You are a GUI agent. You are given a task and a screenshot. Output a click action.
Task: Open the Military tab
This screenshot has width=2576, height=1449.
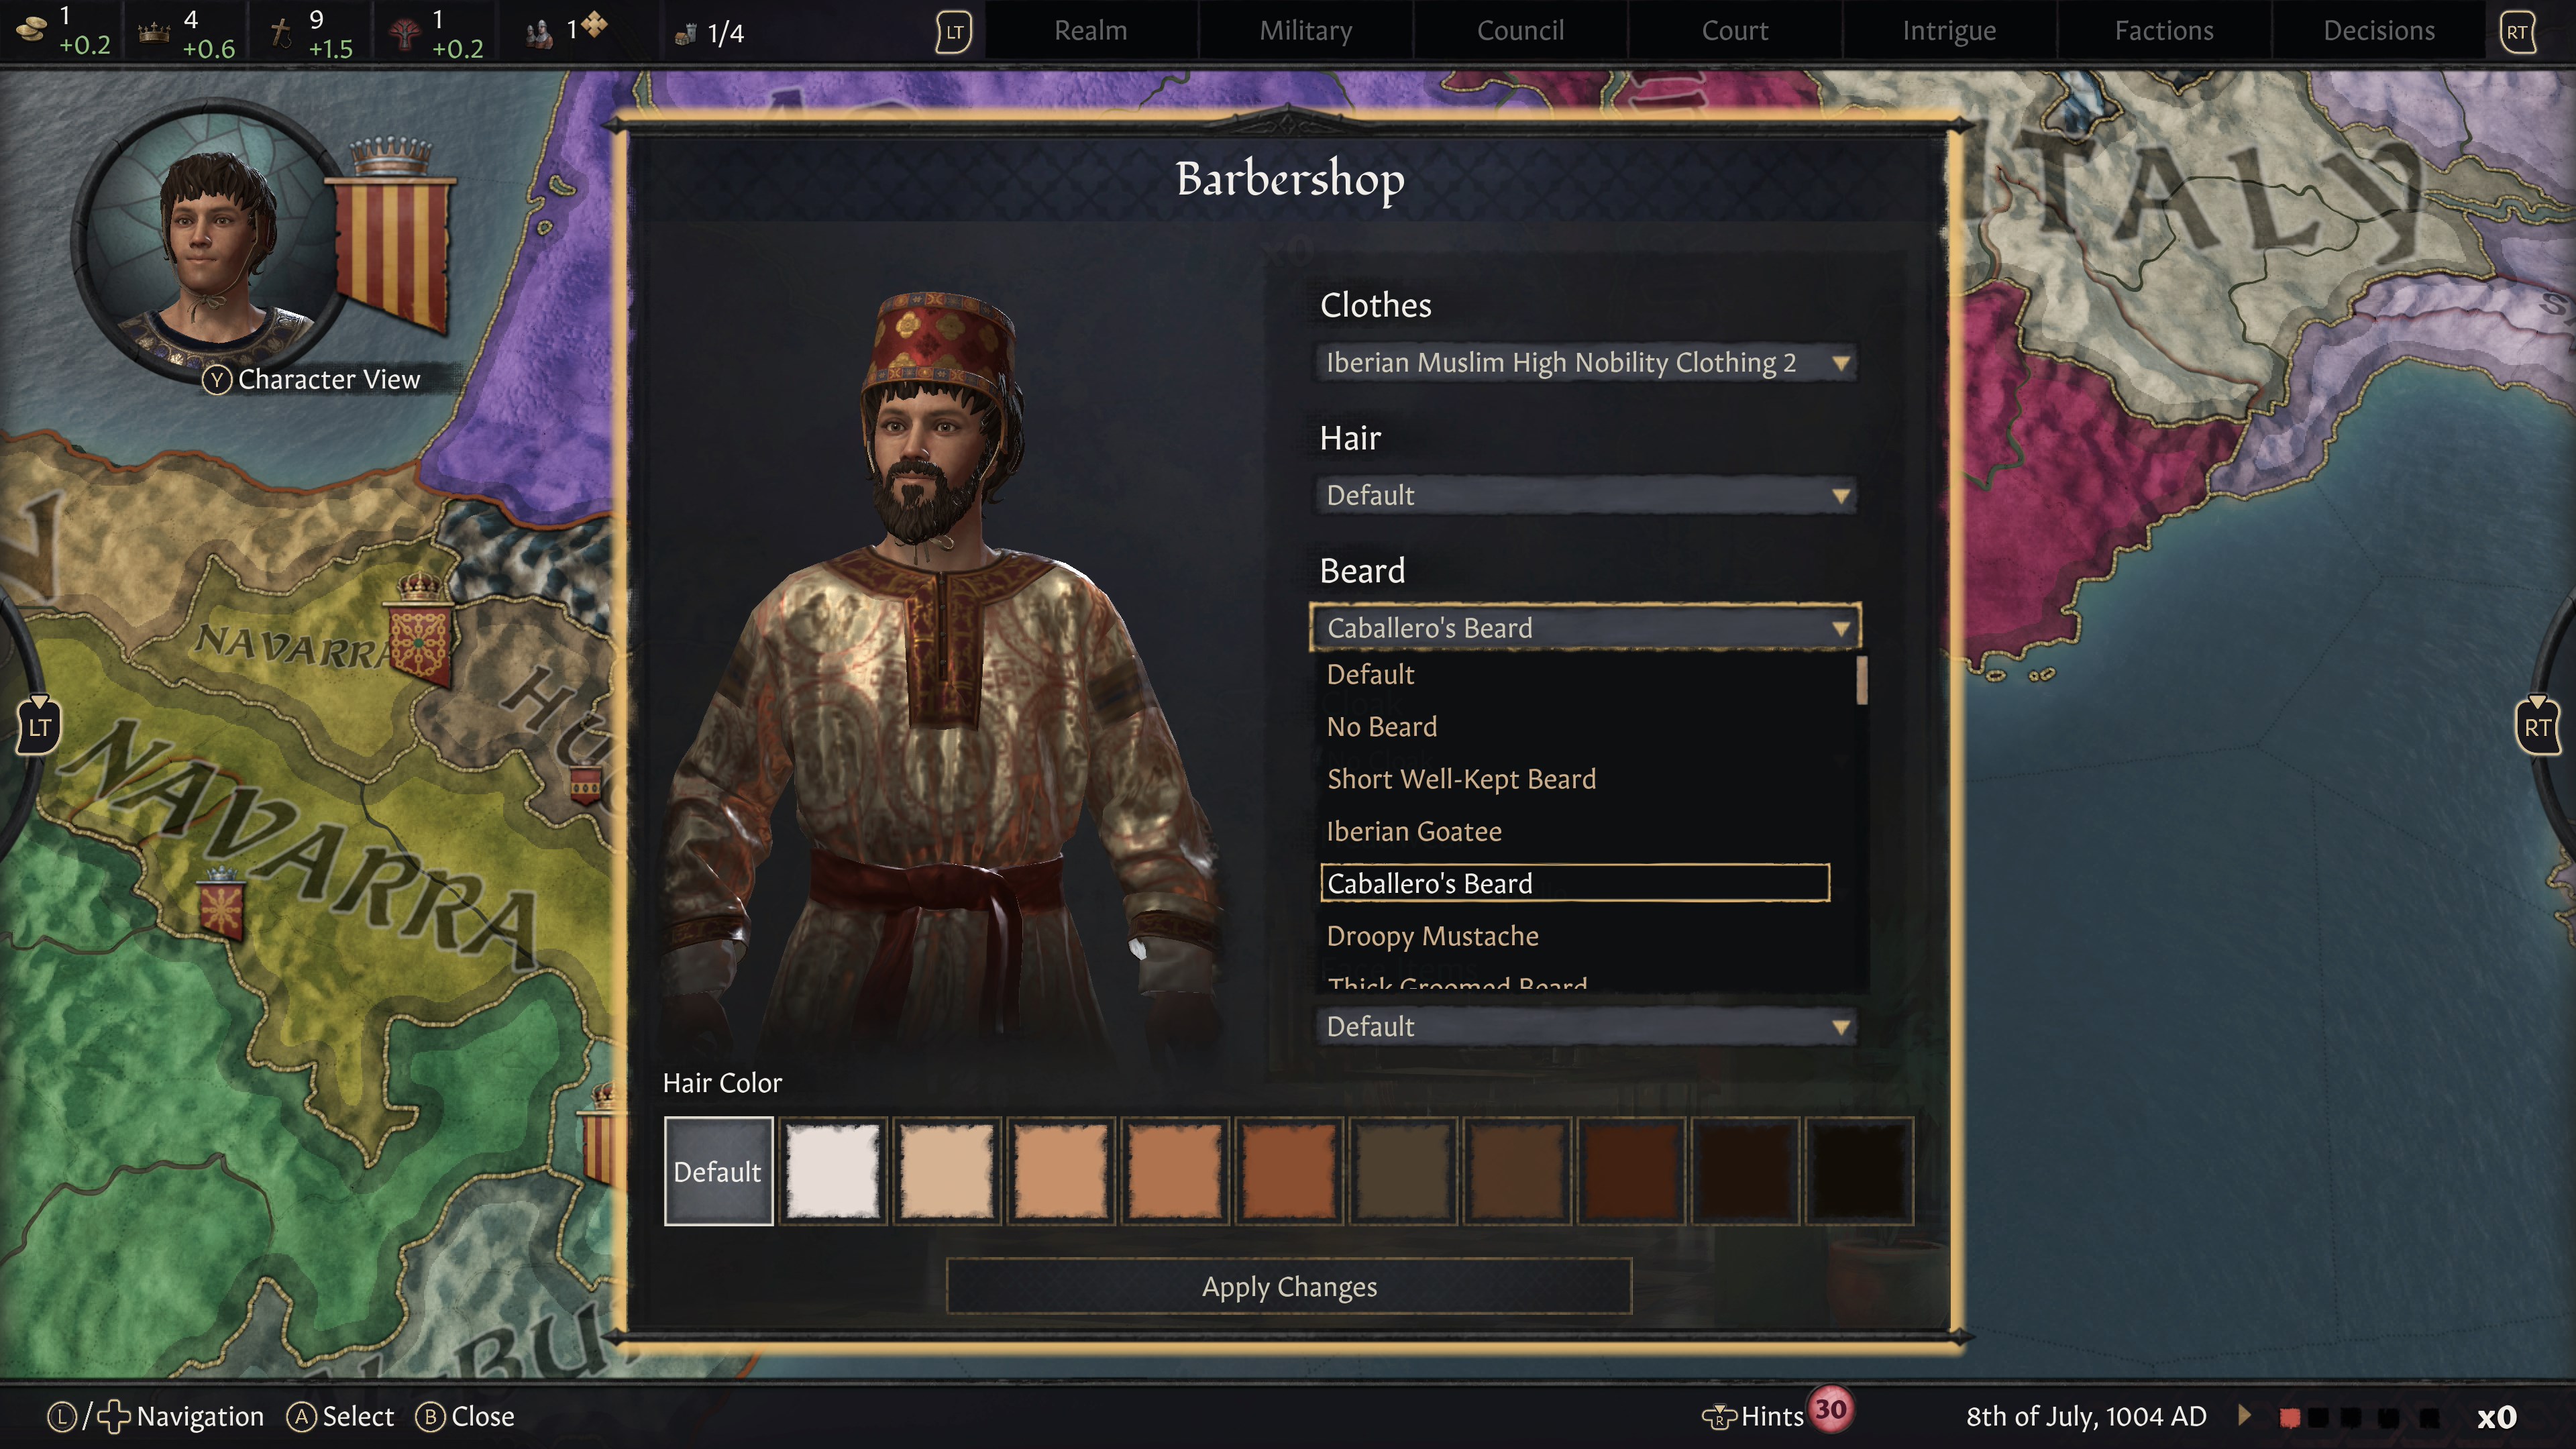click(1305, 31)
